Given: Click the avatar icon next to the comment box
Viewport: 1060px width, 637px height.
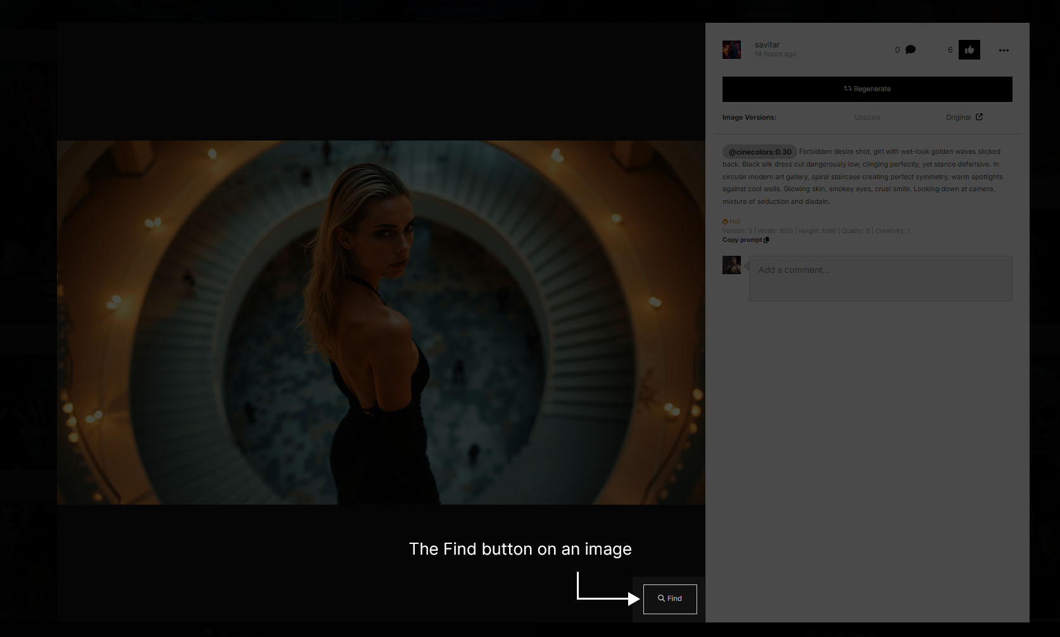Looking at the screenshot, I should point(732,265).
